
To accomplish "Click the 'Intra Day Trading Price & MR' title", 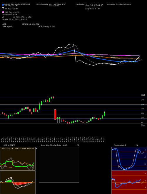I will pyautogui.click(x=54, y=145).
